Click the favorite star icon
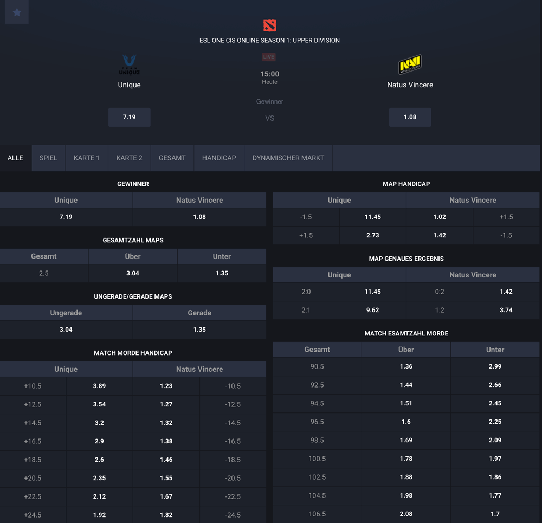 [17, 12]
